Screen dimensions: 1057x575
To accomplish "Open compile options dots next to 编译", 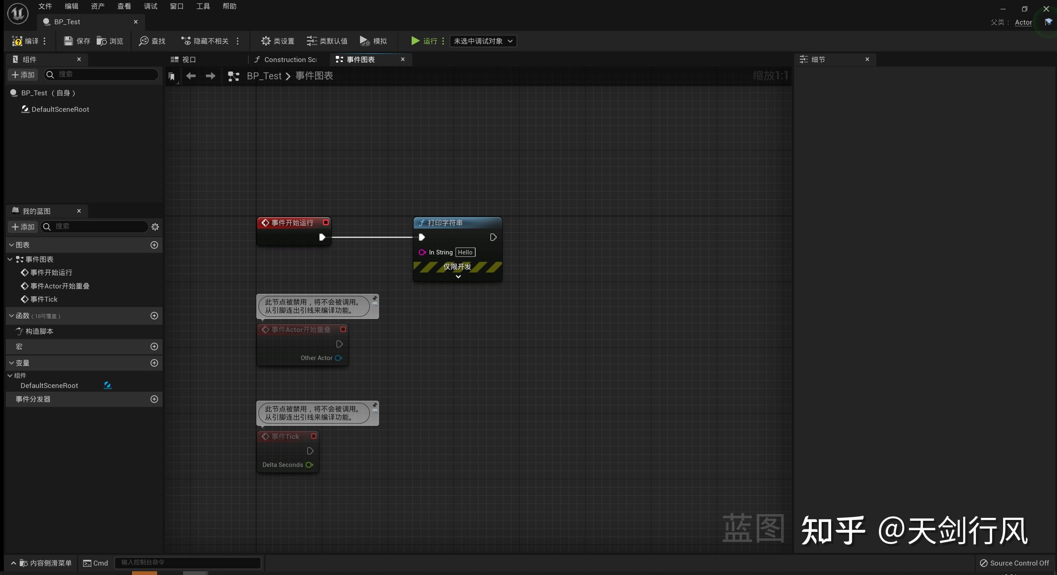I will [x=44, y=41].
